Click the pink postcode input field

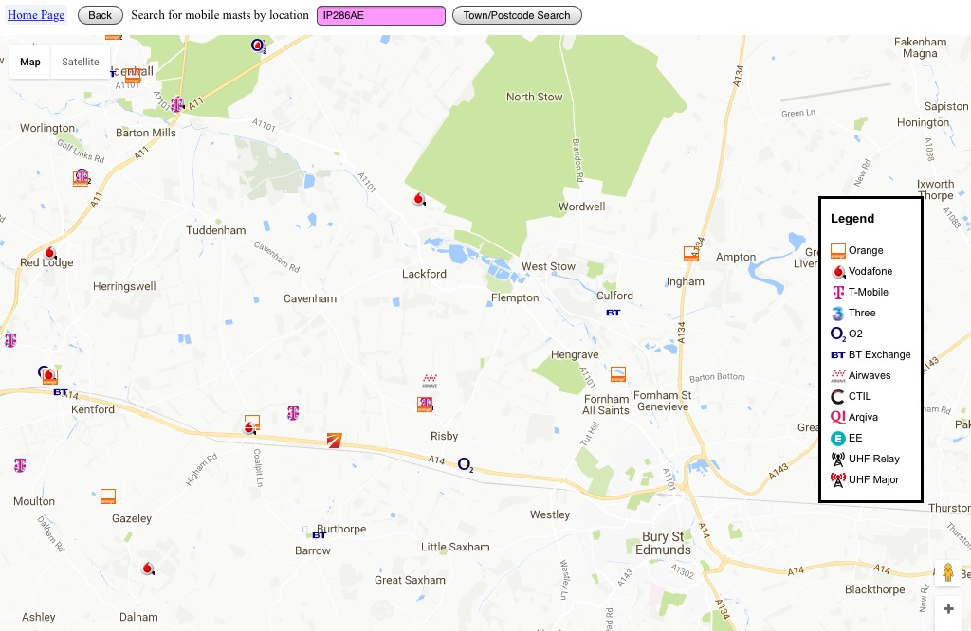tap(381, 15)
